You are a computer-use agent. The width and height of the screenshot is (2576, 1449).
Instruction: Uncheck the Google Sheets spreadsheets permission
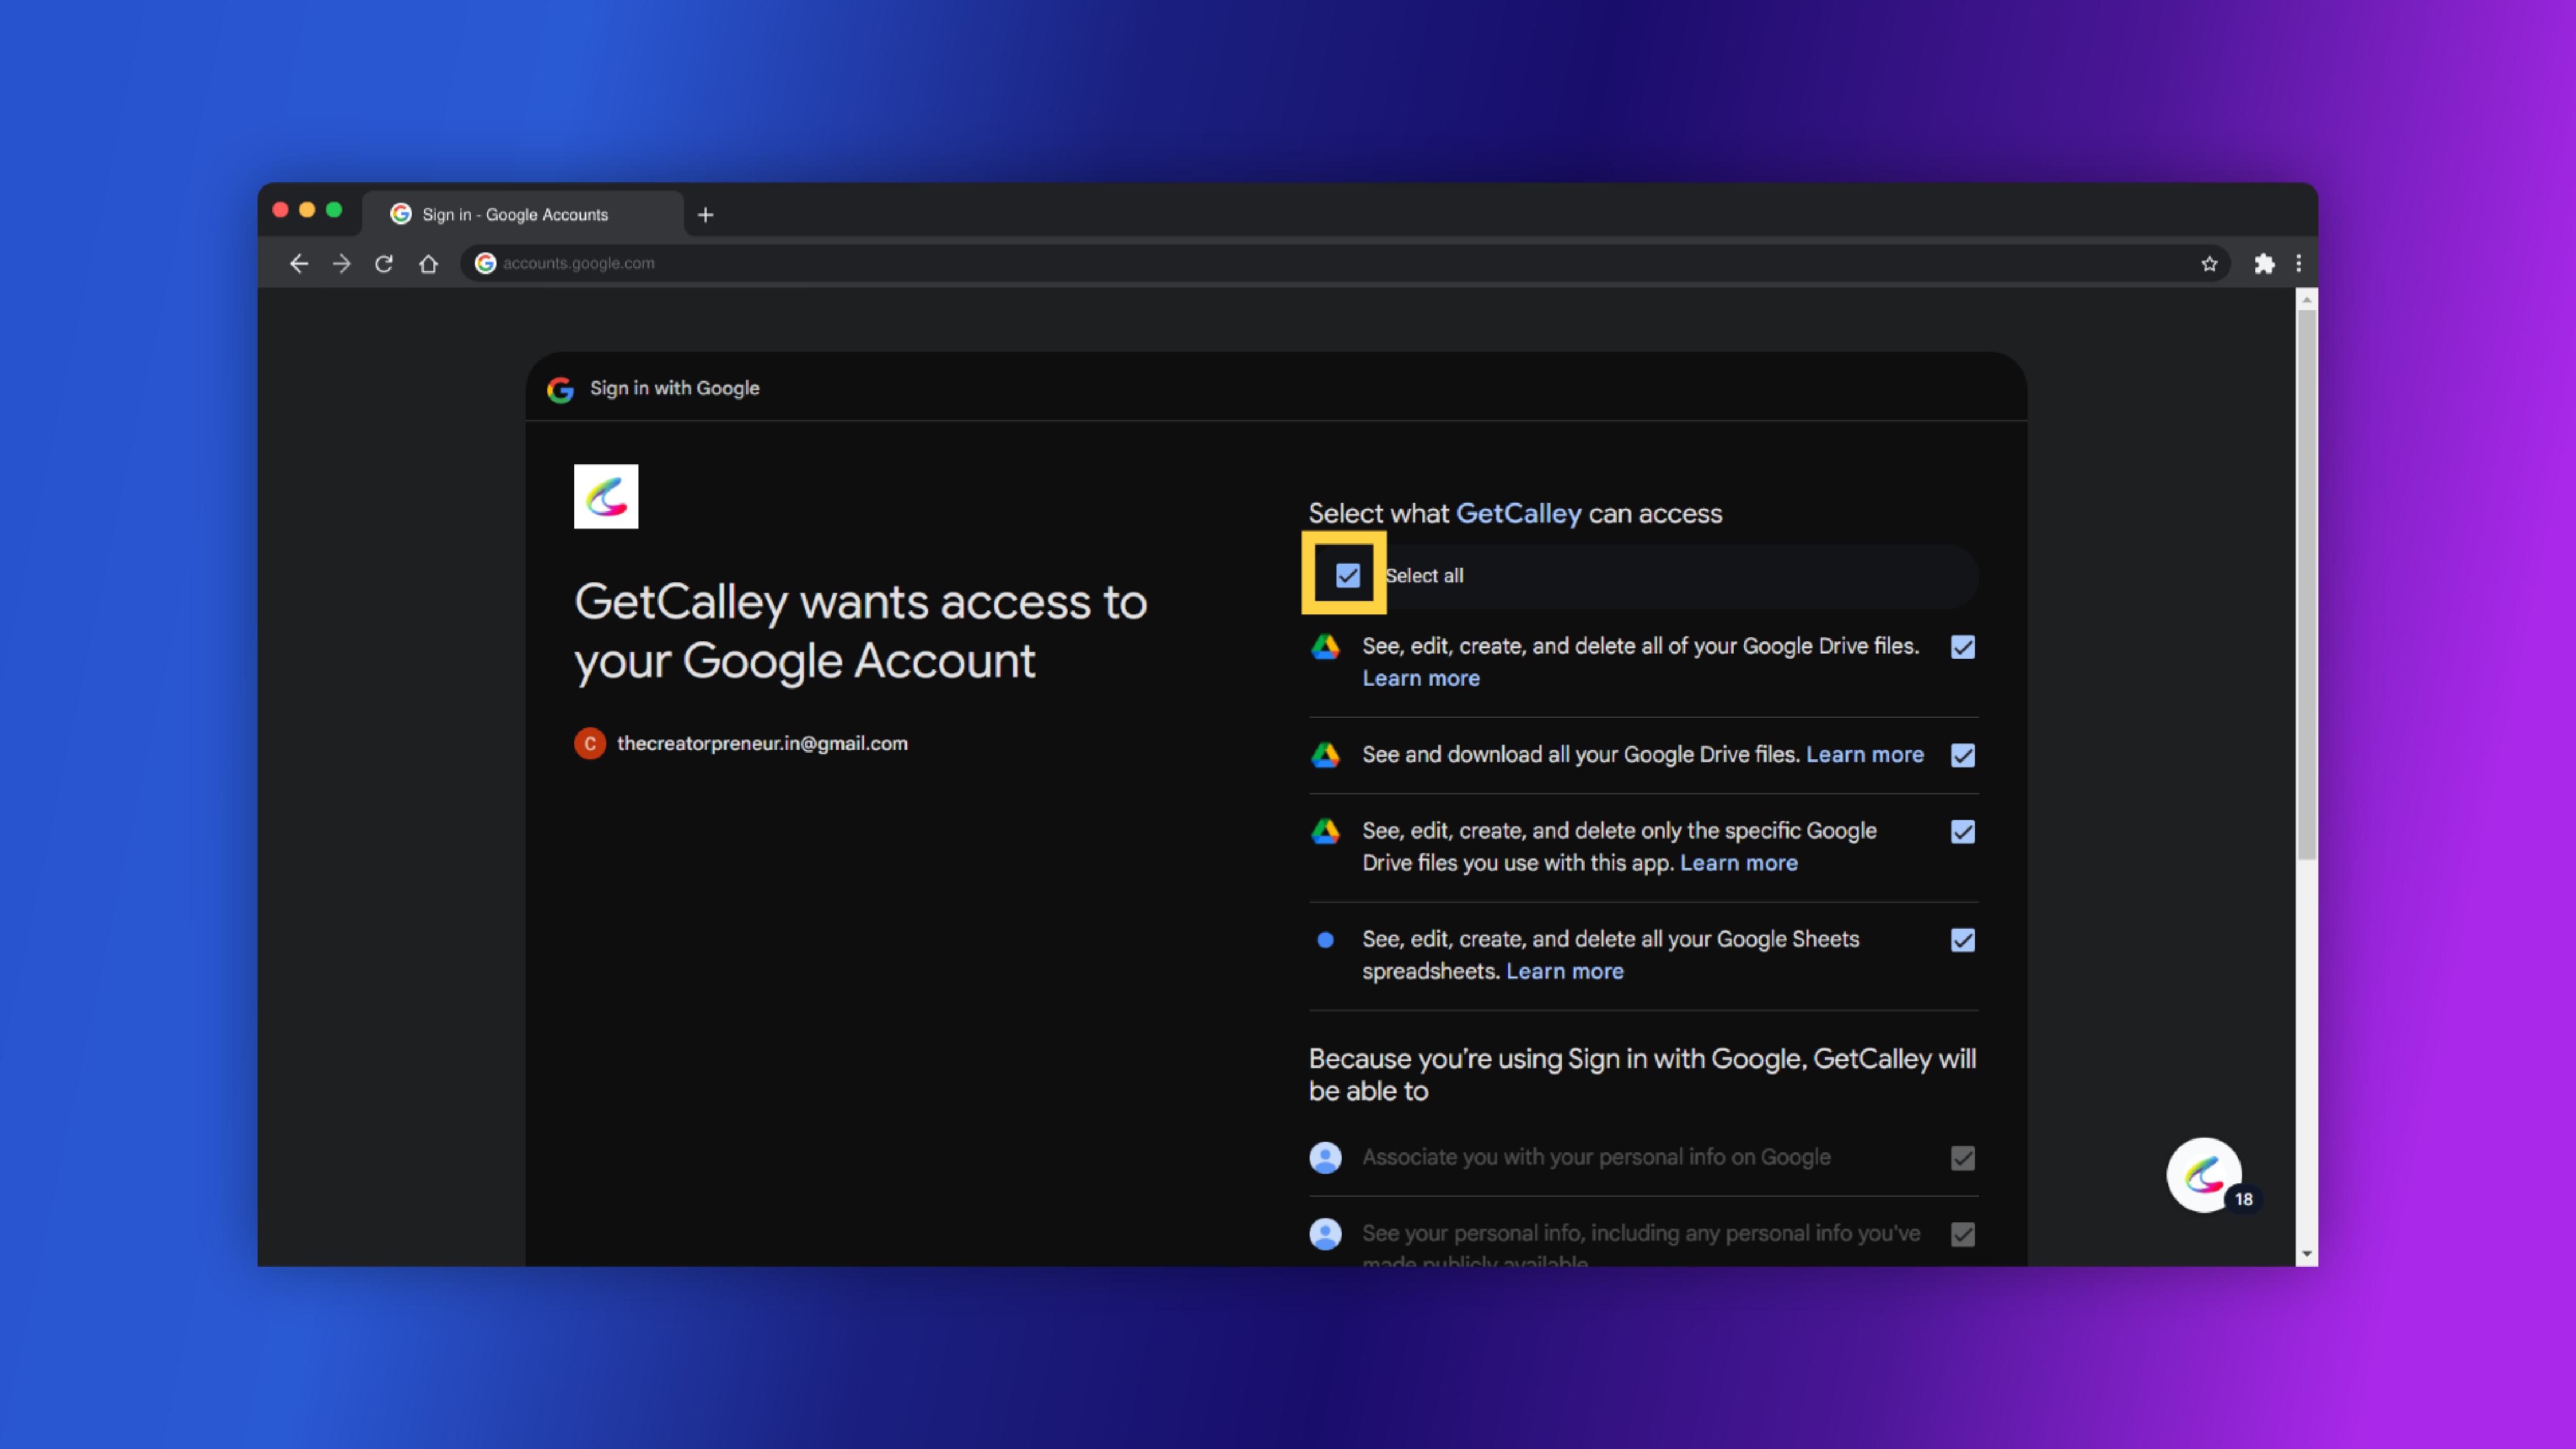point(1962,940)
